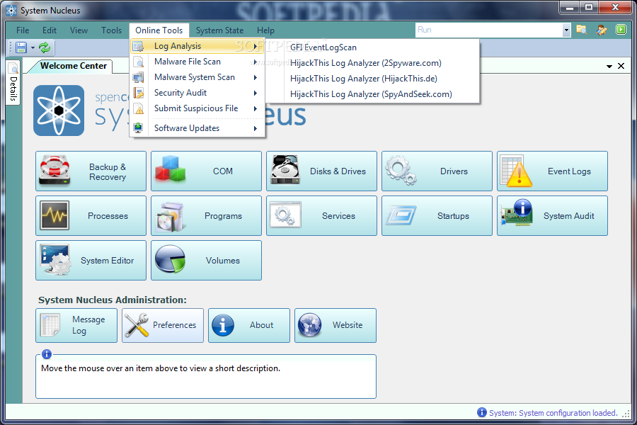Open the Edit menu

49,30
